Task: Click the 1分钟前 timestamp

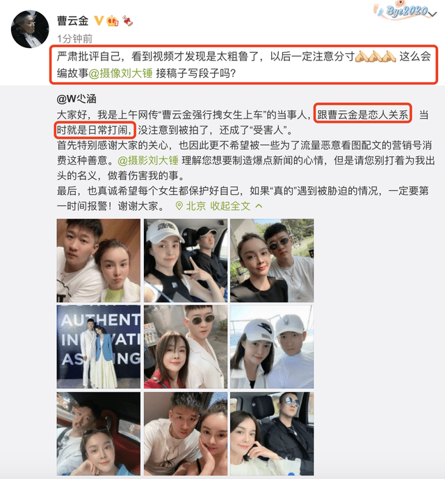Action: click(x=74, y=38)
